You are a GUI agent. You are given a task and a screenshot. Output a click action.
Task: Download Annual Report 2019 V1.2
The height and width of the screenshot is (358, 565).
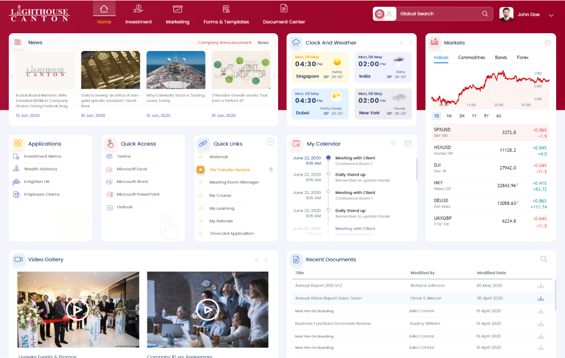[x=541, y=286]
